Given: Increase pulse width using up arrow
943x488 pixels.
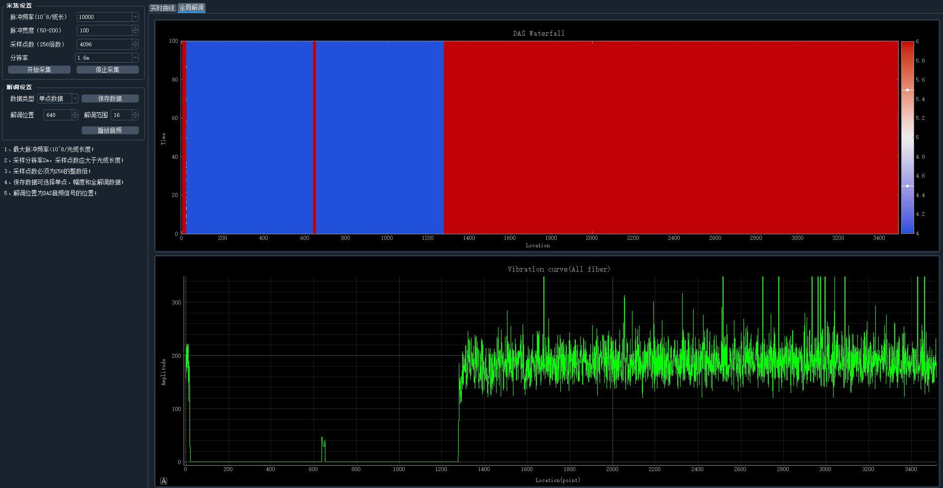Looking at the screenshot, I should pyautogui.click(x=135, y=28).
